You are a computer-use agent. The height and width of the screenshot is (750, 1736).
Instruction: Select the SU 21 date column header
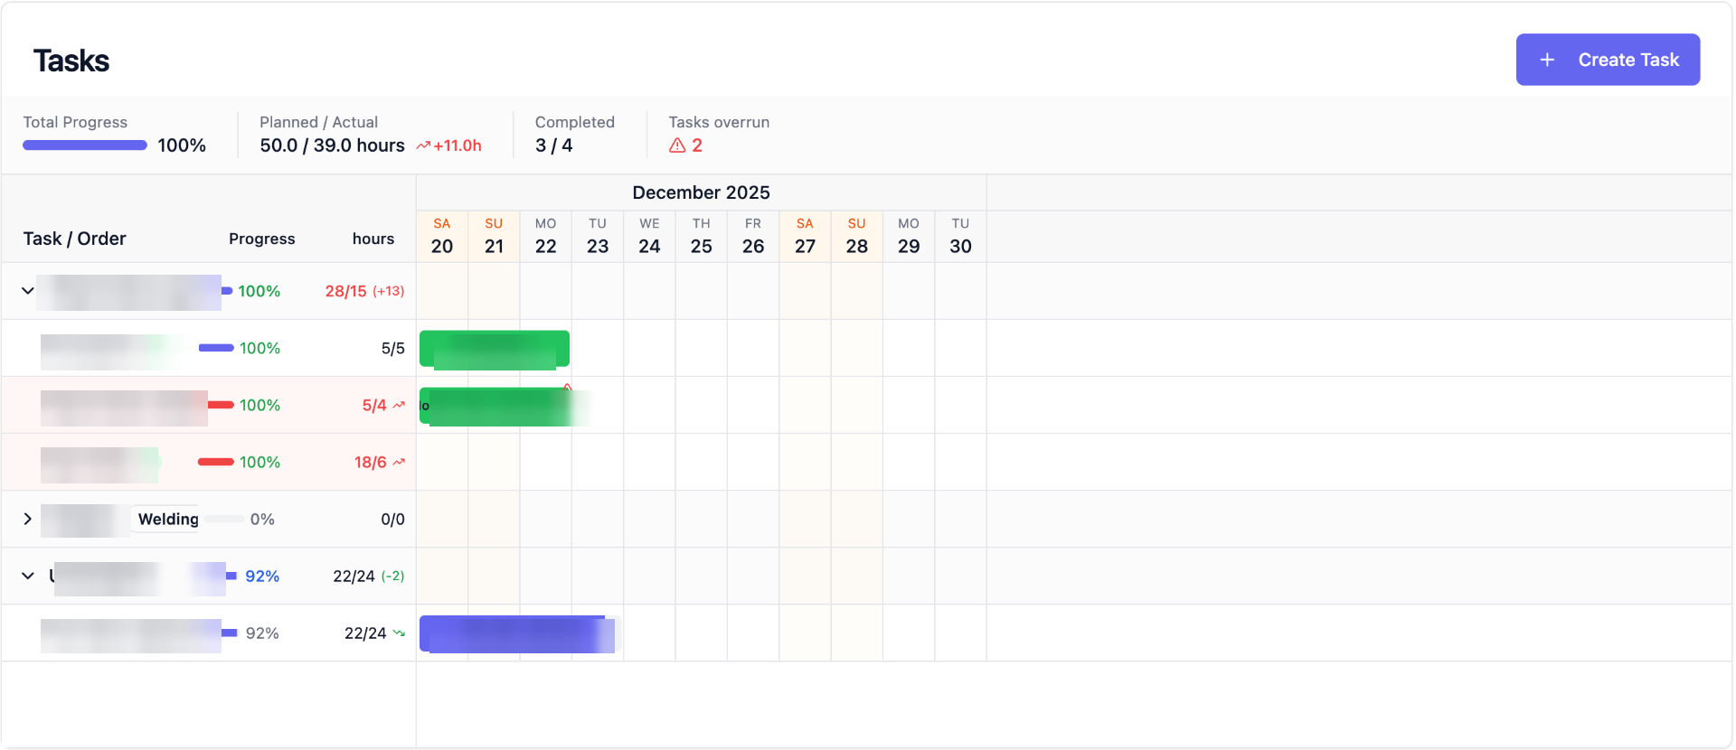(x=494, y=237)
